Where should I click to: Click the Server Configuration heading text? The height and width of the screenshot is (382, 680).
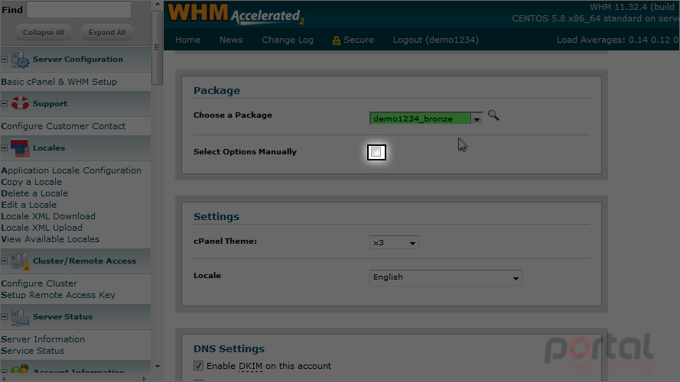point(78,60)
